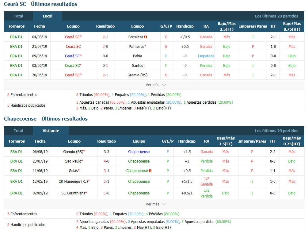
Task: Open Gremio (RS) link in Chapecoense table
Action: [73, 152]
